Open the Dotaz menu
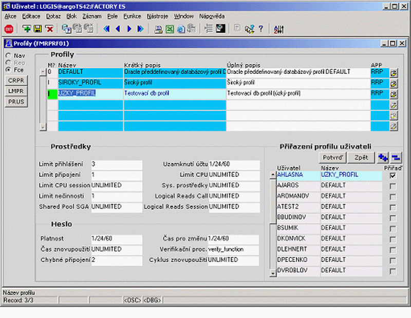The height and width of the screenshot is (318, 411). pos(53,16)
